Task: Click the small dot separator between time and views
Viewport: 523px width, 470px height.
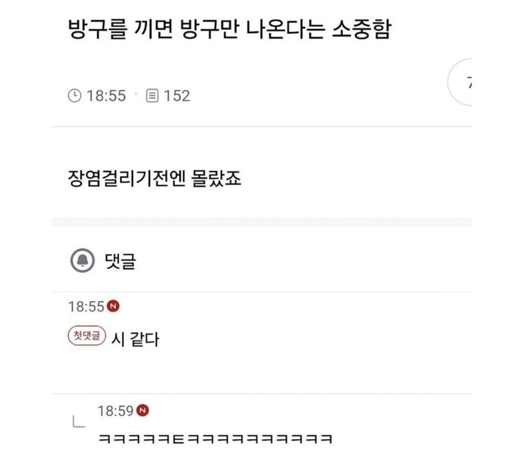Action: (136, 96)
